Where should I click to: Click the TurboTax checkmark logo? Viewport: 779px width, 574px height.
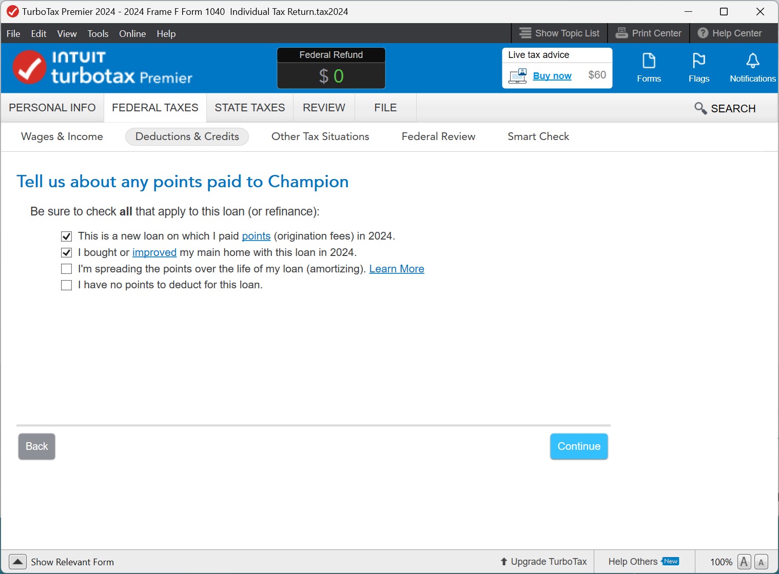29,67
